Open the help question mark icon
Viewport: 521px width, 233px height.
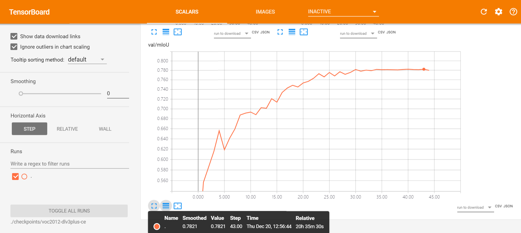pos(513,12)
